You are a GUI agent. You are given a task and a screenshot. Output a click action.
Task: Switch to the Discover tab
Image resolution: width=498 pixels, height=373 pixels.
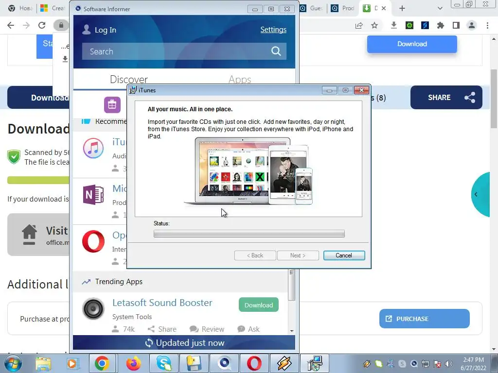pyautogui.click(x=128, y=79)
